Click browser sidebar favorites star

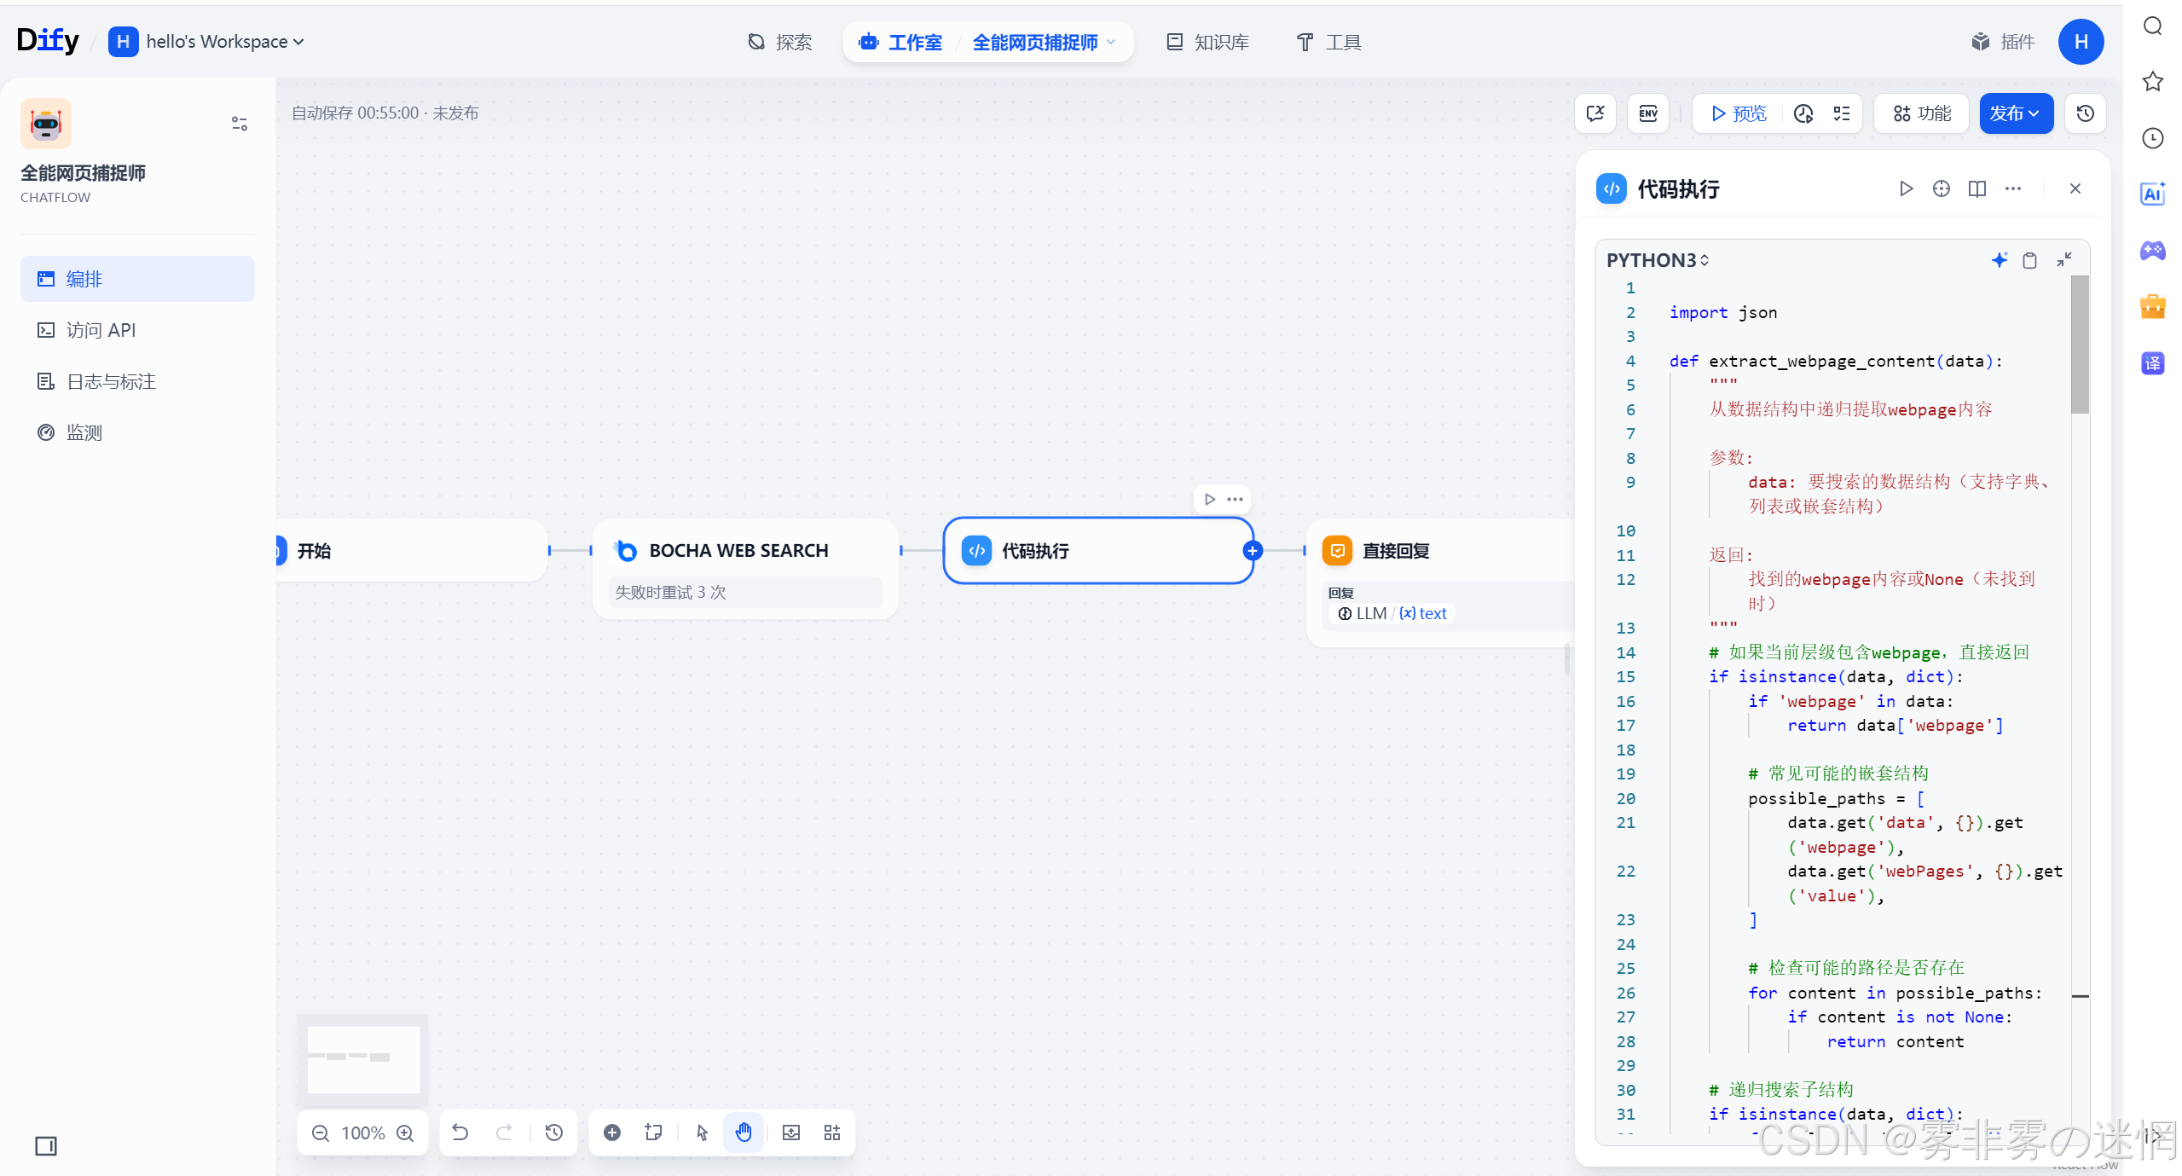click(2153, 82)
